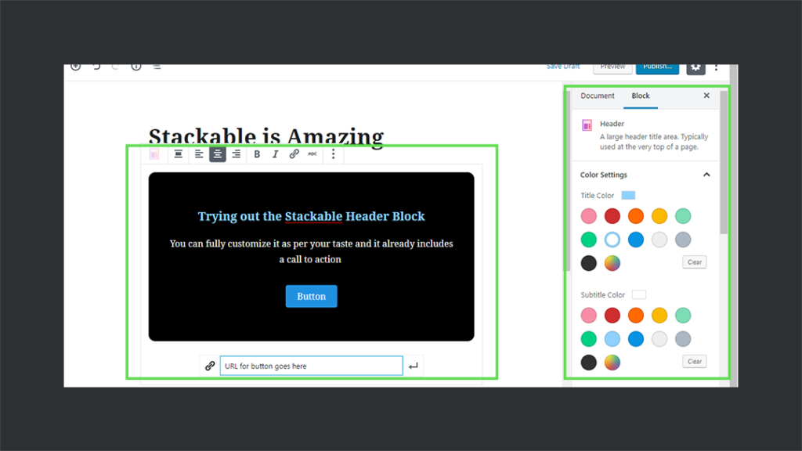802x451 pixels.
Task: Pick yellow for Subtitle Color
Action: [x=659, y=316]
